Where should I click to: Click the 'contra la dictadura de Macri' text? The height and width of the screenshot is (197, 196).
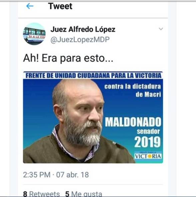tap(133, 90)
